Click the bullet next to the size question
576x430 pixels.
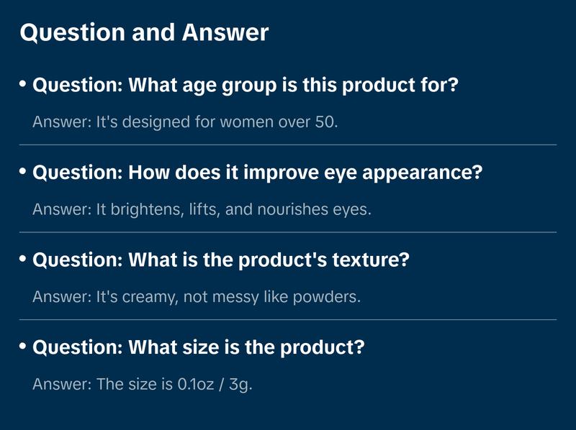(x=23, y=347)
